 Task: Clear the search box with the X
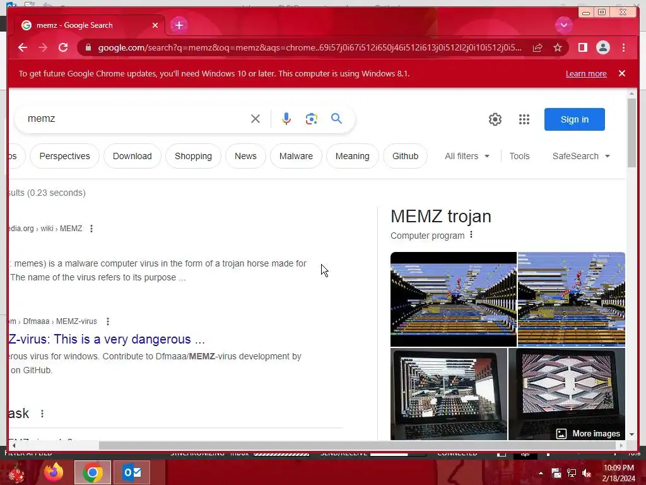(255, 119)
